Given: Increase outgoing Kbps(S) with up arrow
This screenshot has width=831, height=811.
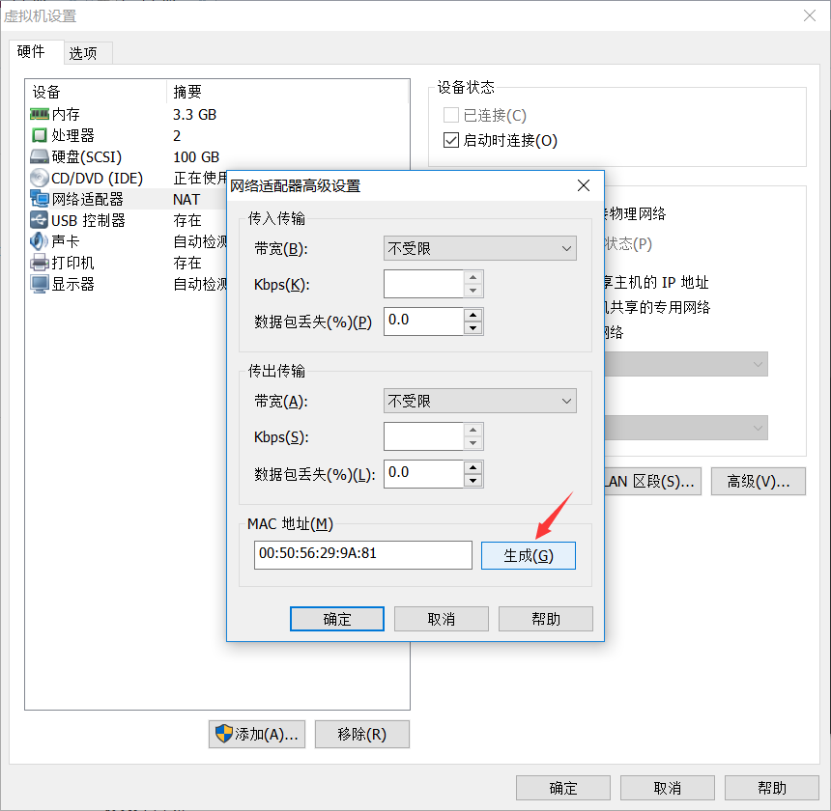Looking at the screenshot, I should (x=473, y=430).
